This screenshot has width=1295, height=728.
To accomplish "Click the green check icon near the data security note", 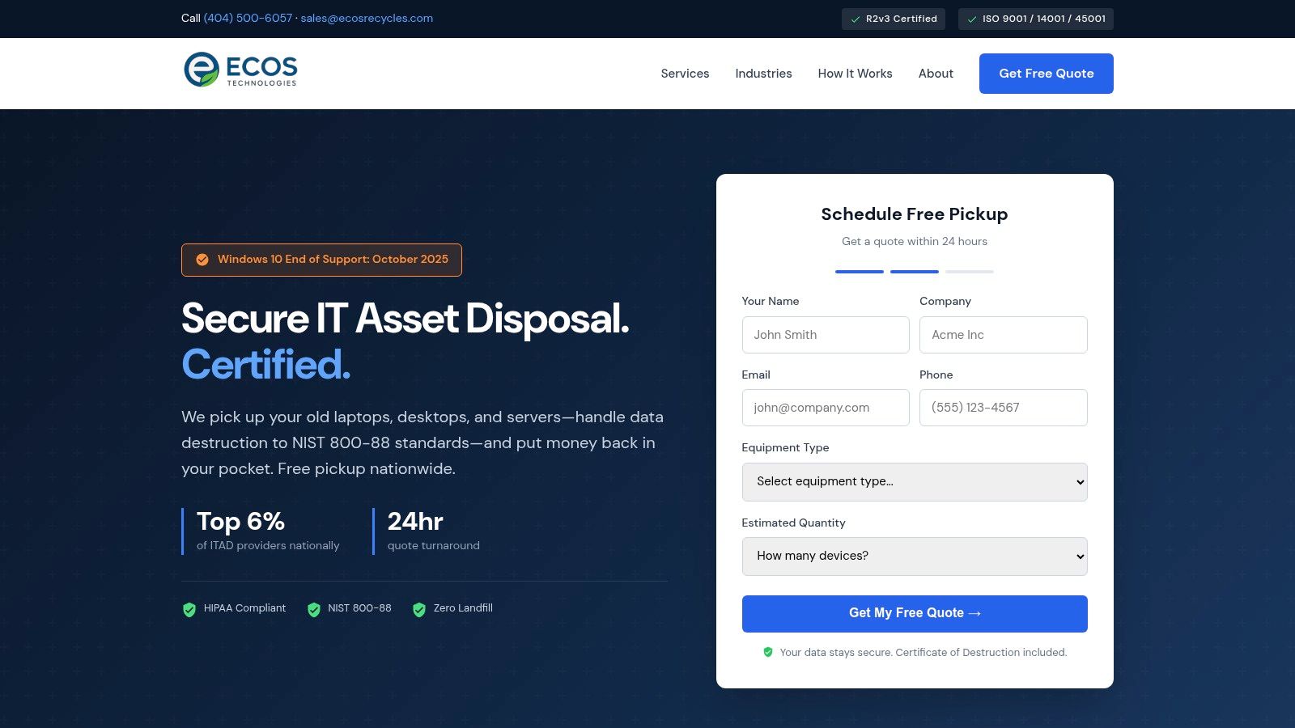I will (x=767, y=652).
